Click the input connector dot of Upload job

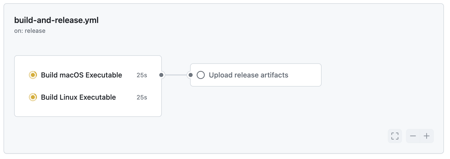click(191, 75)
